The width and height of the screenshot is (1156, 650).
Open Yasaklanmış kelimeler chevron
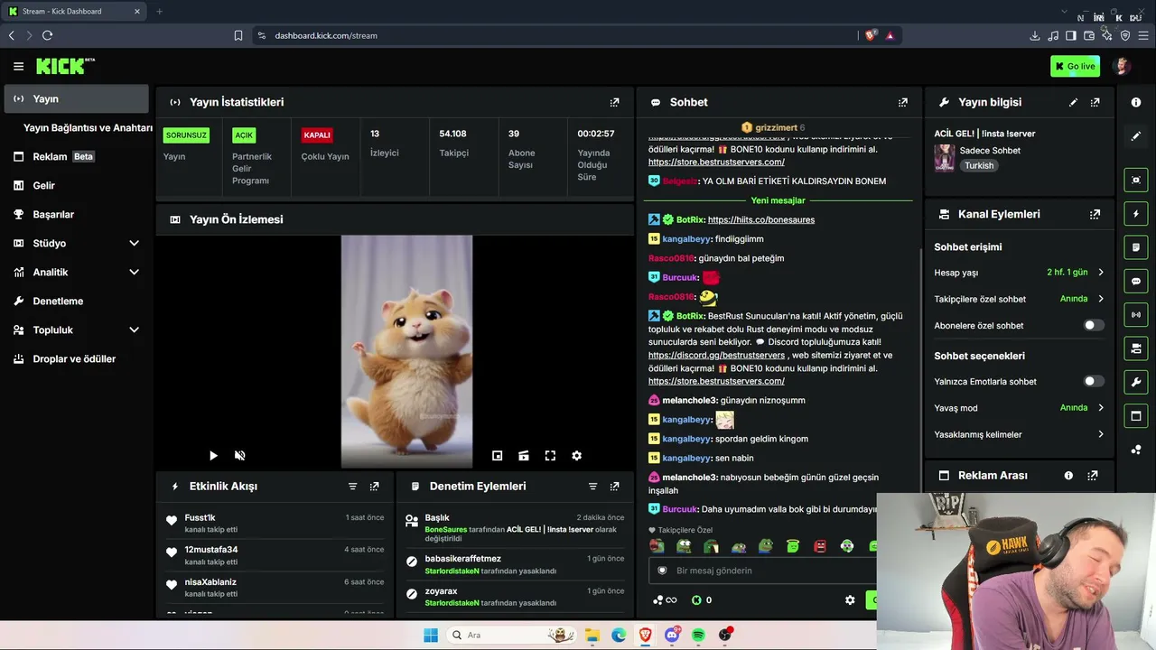point(1101,434)
